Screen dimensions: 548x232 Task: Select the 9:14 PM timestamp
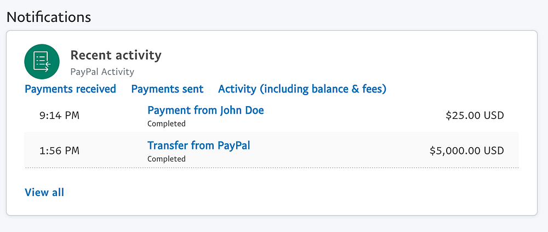59,115
